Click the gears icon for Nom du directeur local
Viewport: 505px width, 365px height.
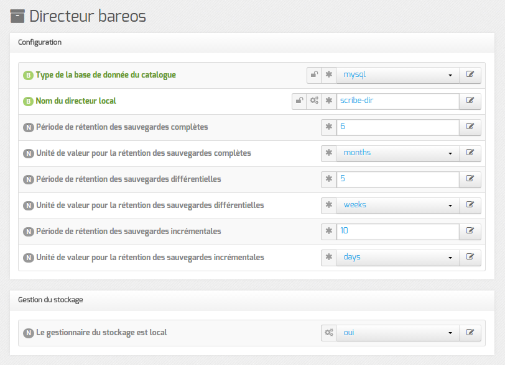click(314, 101)
